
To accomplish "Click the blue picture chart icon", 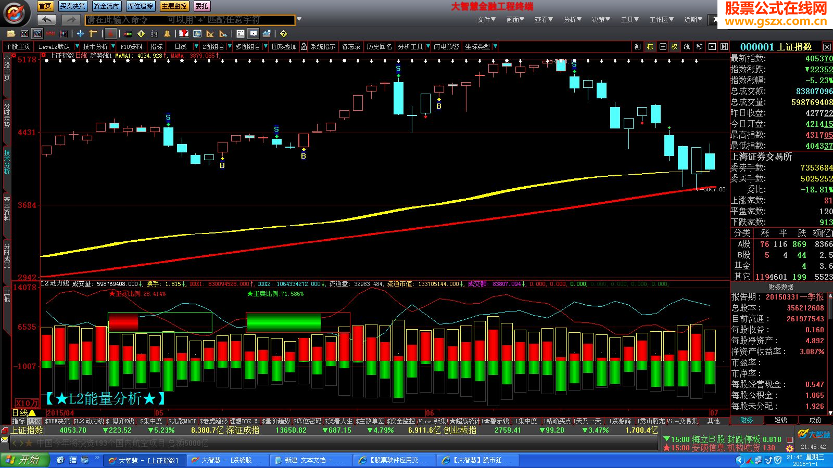I will point(197,34).
